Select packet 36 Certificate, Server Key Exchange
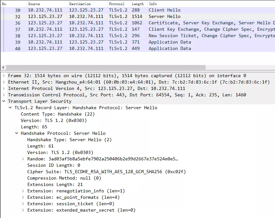The height and width of the screenshot is (218, 275). pos(138,23)
